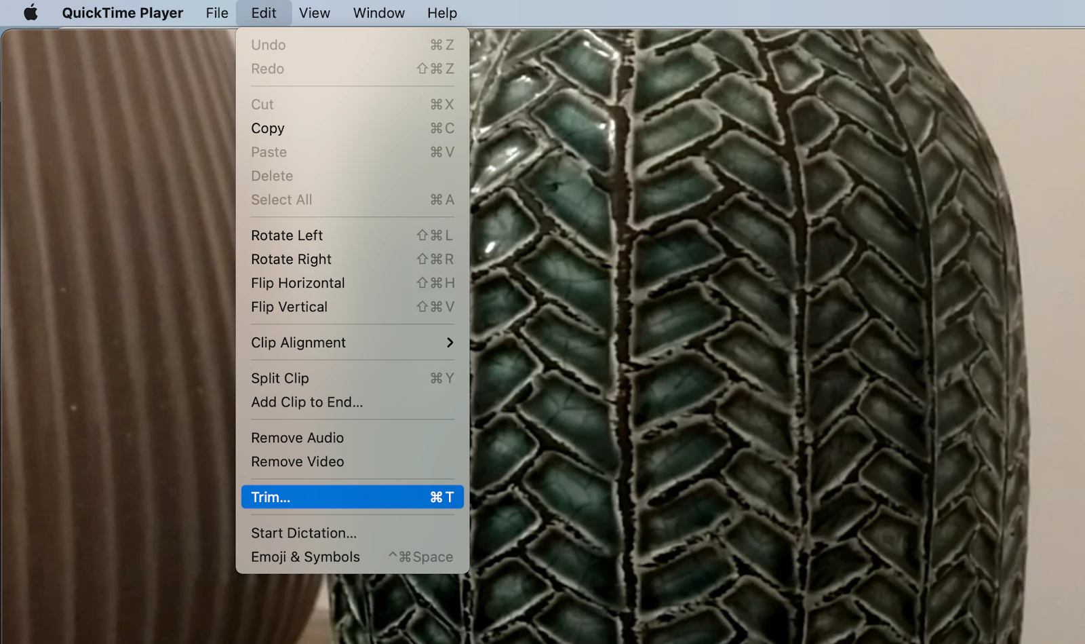
Task: Choose Copy from the Edit menu
Action: (267, 128)
